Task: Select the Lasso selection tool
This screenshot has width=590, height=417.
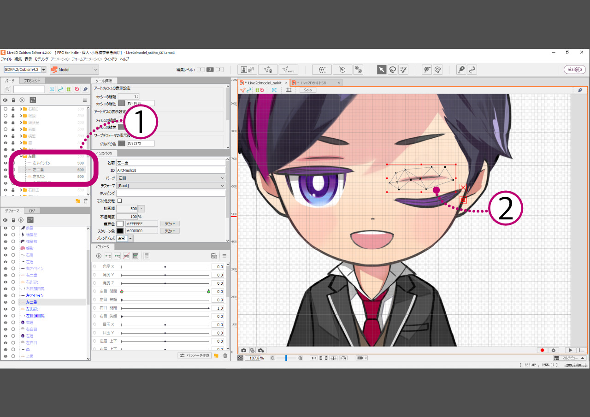Action: click(x=393, y=70)
